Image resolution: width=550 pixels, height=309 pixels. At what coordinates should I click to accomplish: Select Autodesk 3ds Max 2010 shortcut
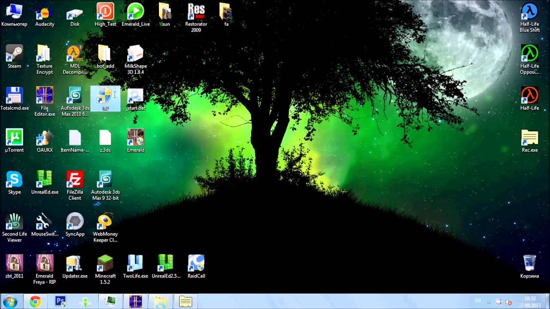click(x=75, y=102)
